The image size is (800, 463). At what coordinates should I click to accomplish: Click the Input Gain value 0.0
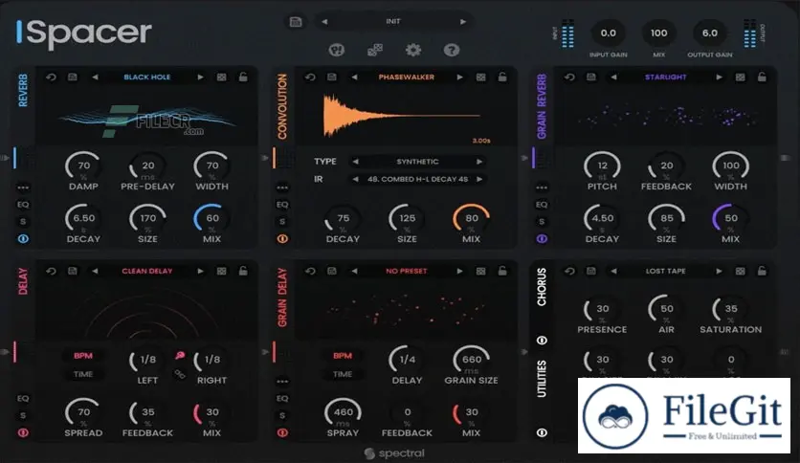609,33
